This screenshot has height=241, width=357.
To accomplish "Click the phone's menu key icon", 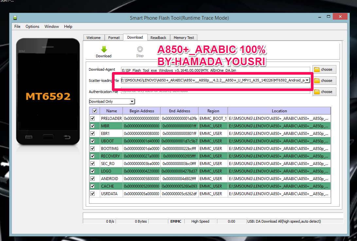I will (29, 137).
